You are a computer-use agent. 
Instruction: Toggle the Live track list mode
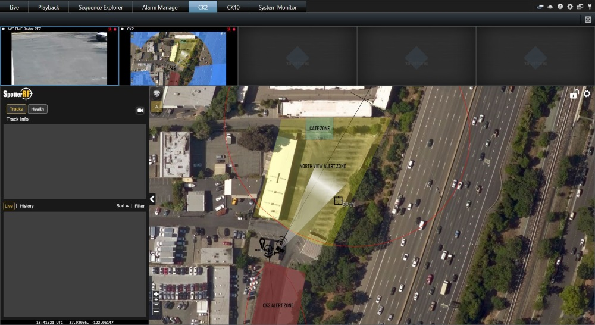[9, 206]
